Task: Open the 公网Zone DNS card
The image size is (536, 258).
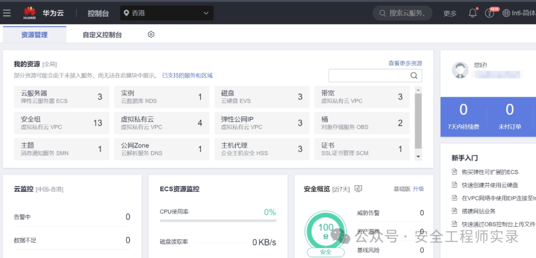Action: click(162, 149)
